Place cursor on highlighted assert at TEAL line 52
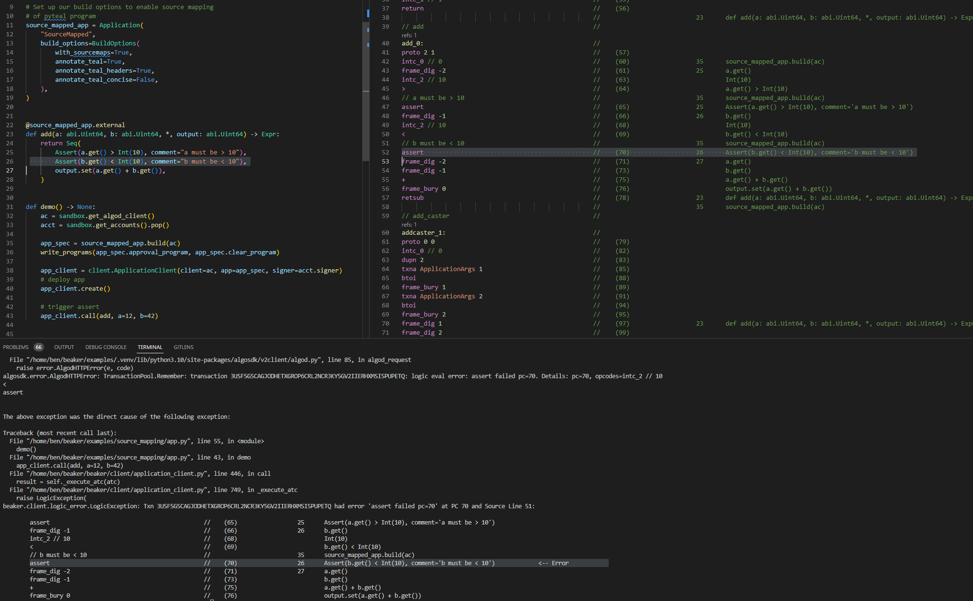This screenshot has height=601, width=973. click(x=413, y=153)
